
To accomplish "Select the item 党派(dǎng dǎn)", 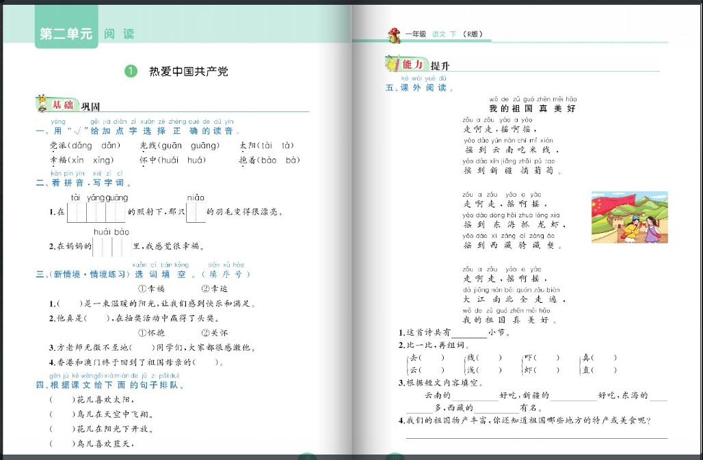I will pyautogui.click(x=85, y=146).
